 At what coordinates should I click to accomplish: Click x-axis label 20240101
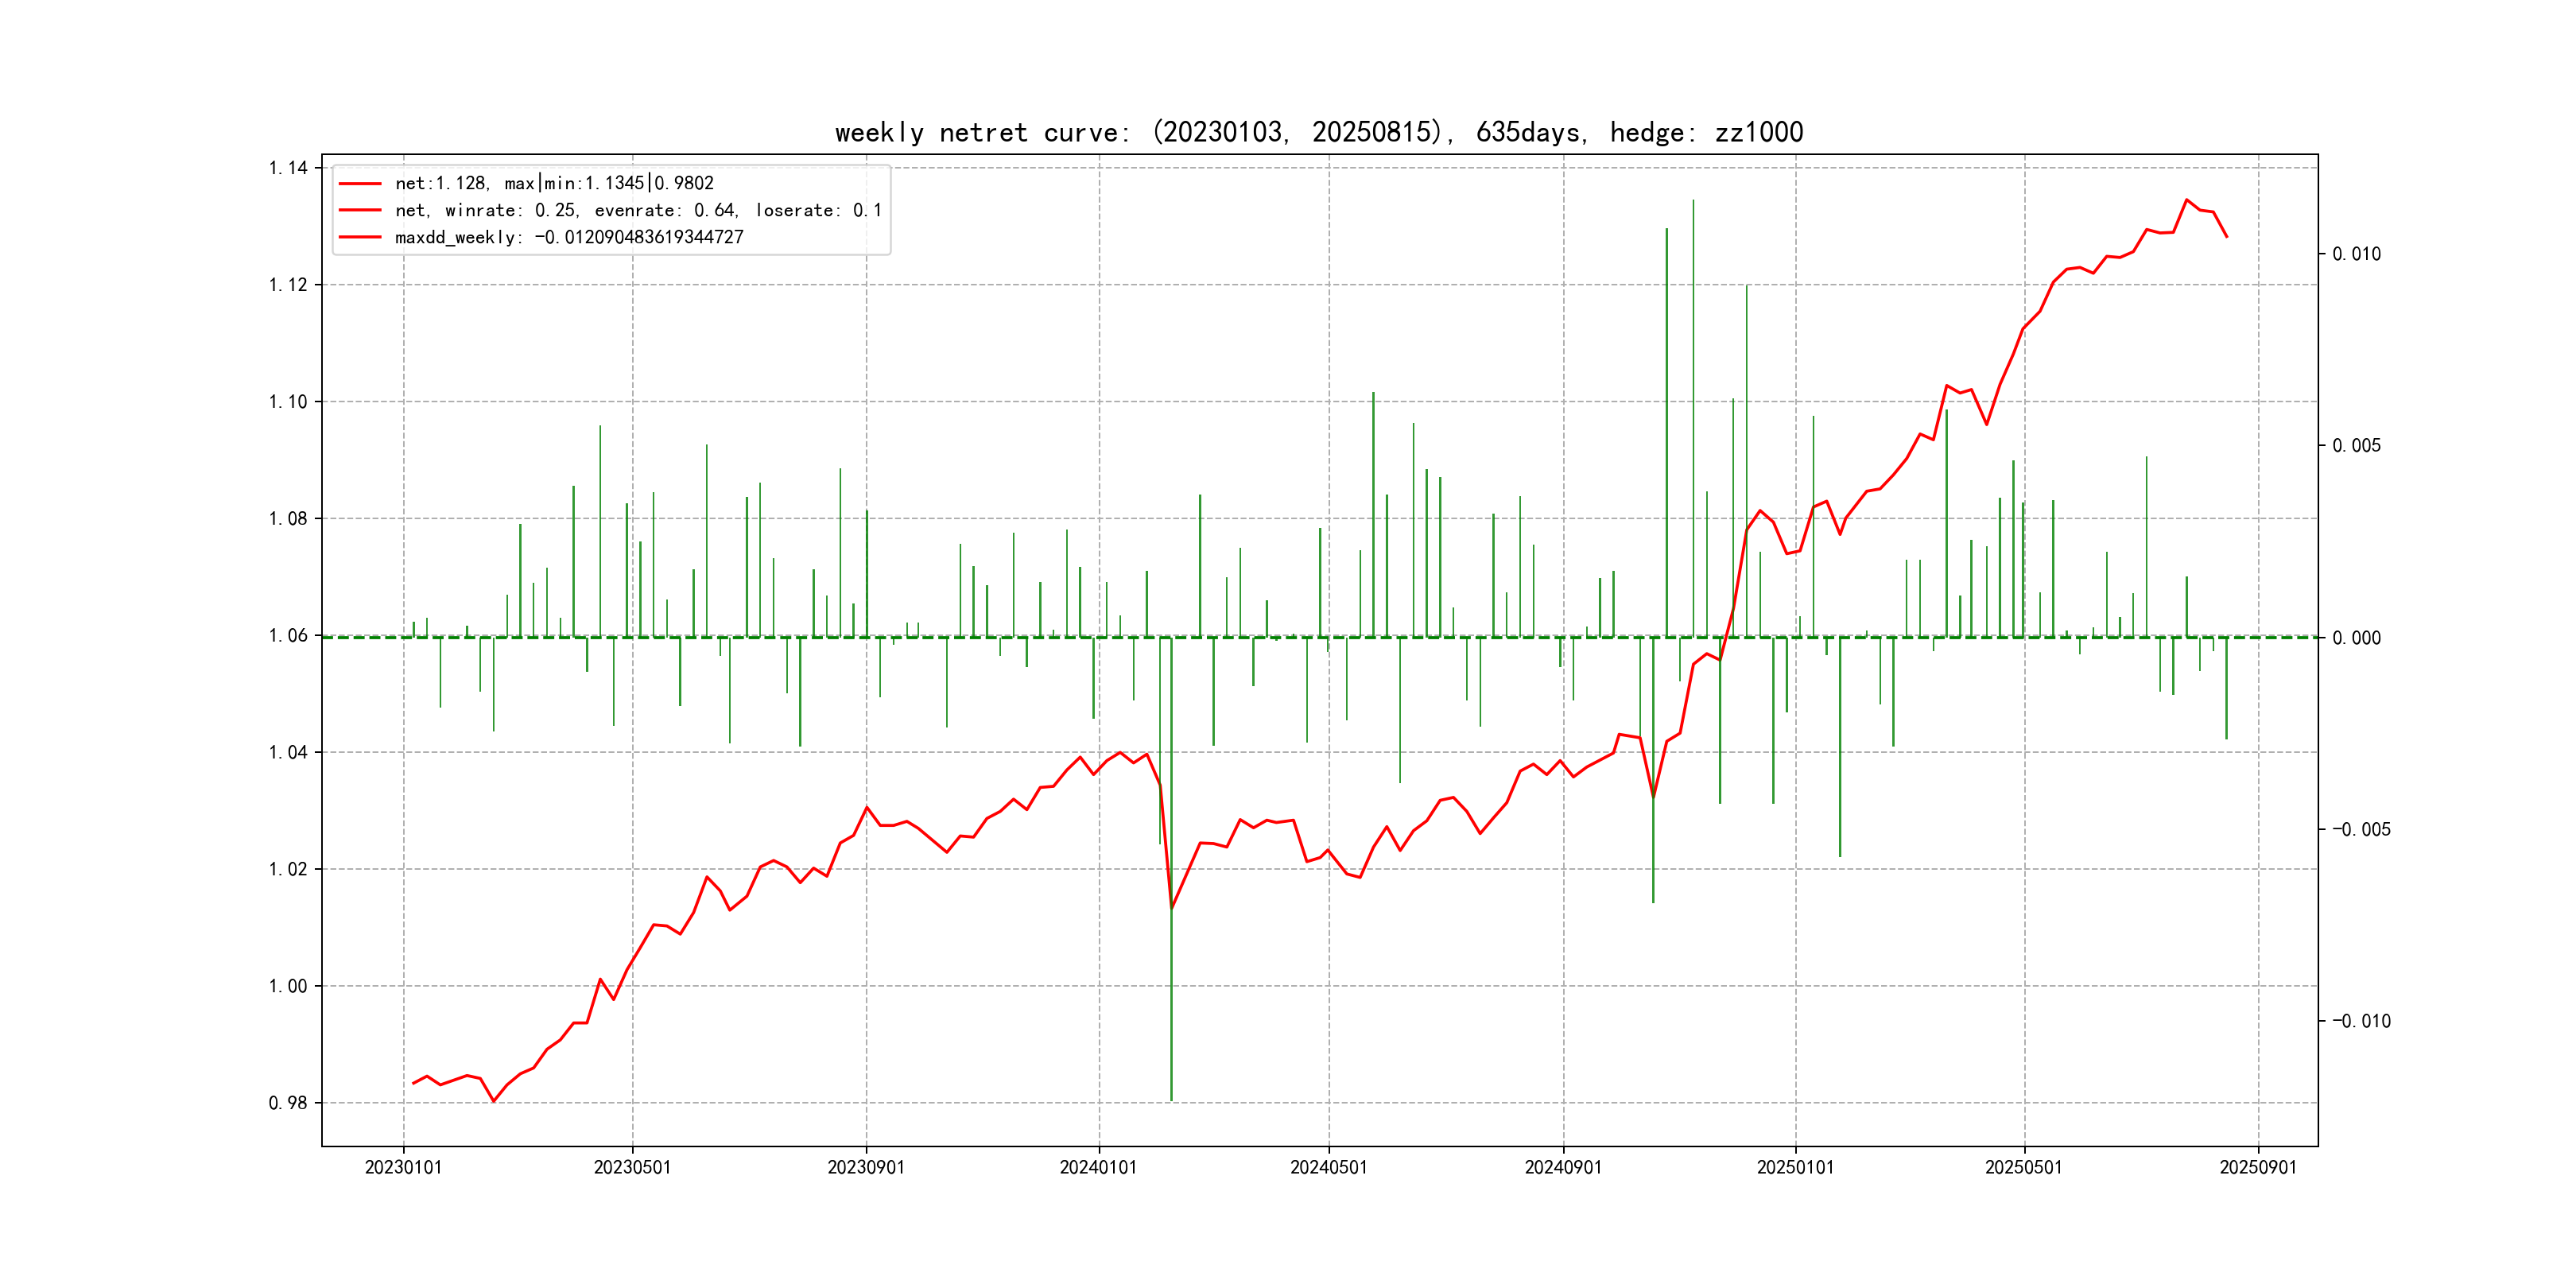[x=1098, y=1167]
